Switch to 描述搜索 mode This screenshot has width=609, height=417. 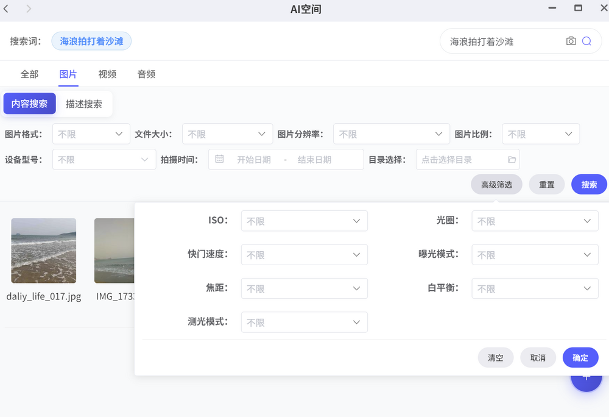pyautogui.click(x=84, y=104)
